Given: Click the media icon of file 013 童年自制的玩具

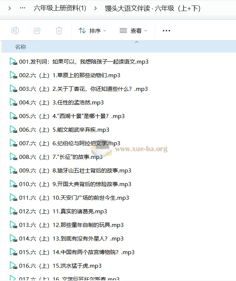Looking at the screenshot, I should [x=14, y=225].
